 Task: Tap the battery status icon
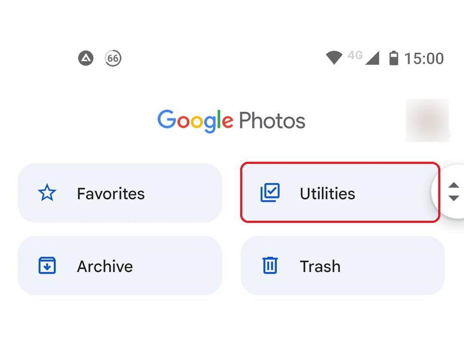(393, 58)
